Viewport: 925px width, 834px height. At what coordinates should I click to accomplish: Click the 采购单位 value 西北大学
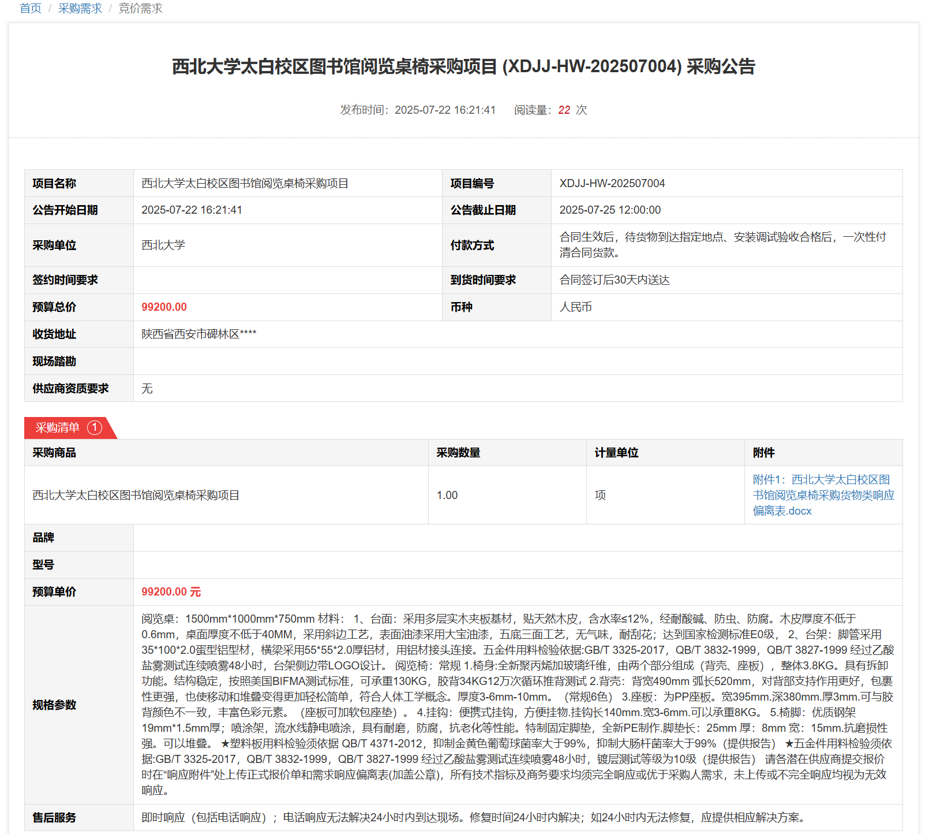click(x=163, y=245)
